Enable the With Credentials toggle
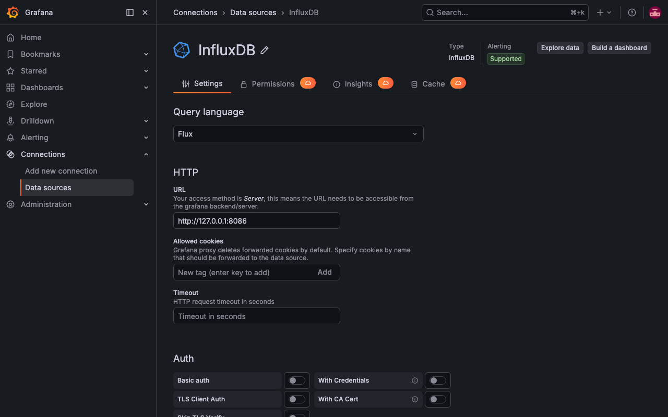 tap(438, 381)
